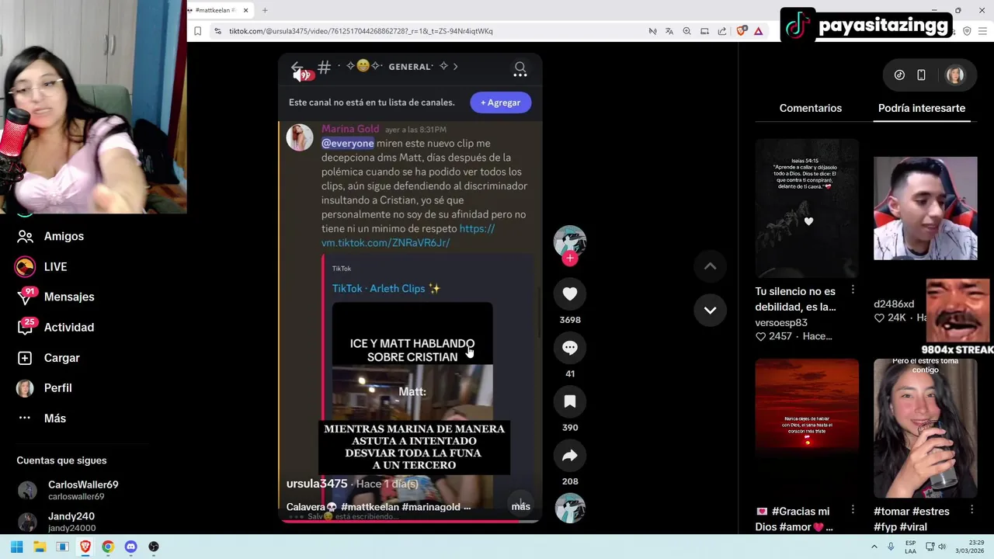
Task: Open profile avatar in top right
Action: tap(954, 75)
